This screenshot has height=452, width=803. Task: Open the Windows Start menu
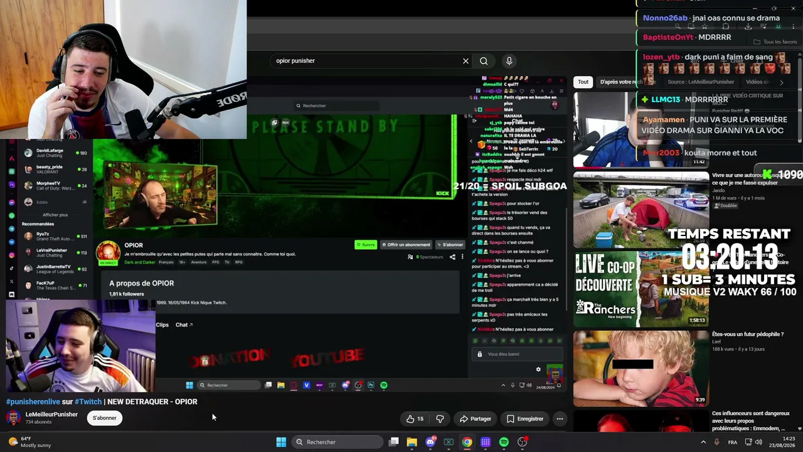[x=281, y=442]
